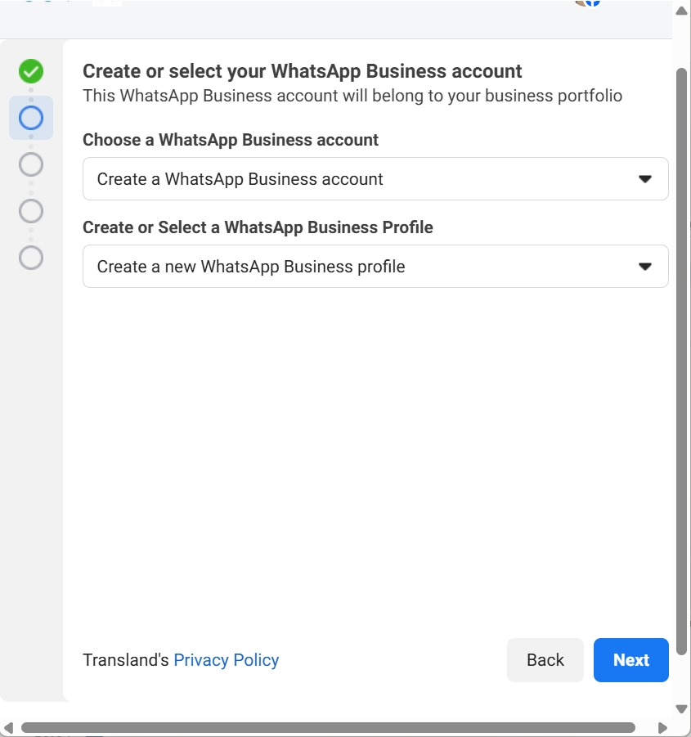
Task: Click the fifth step circle indicator
Action: [x=31, y=258]
